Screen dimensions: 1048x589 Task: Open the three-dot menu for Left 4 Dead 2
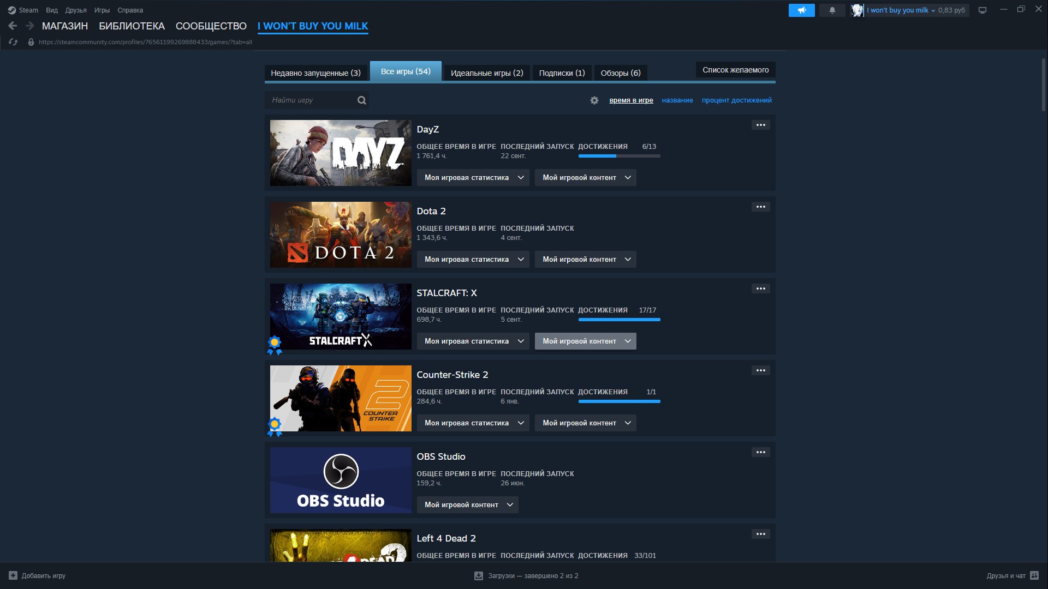(761, 534)
